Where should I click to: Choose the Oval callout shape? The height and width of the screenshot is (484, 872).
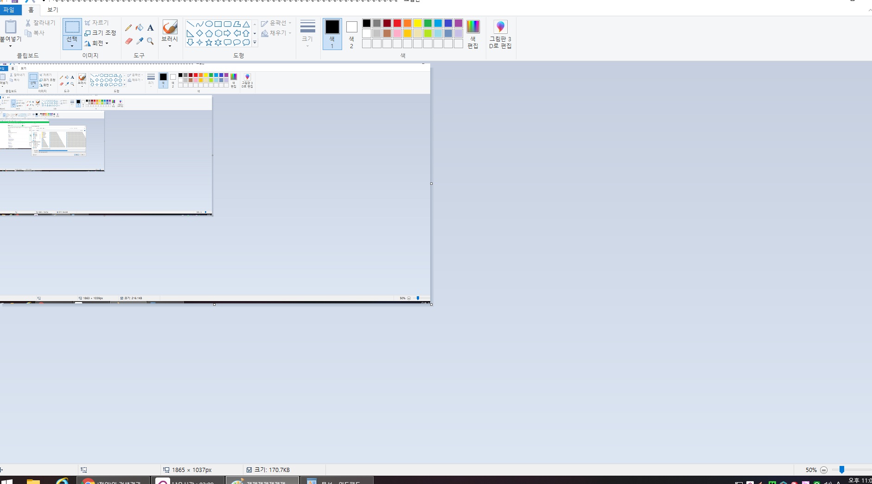click(x=237, y=43)
